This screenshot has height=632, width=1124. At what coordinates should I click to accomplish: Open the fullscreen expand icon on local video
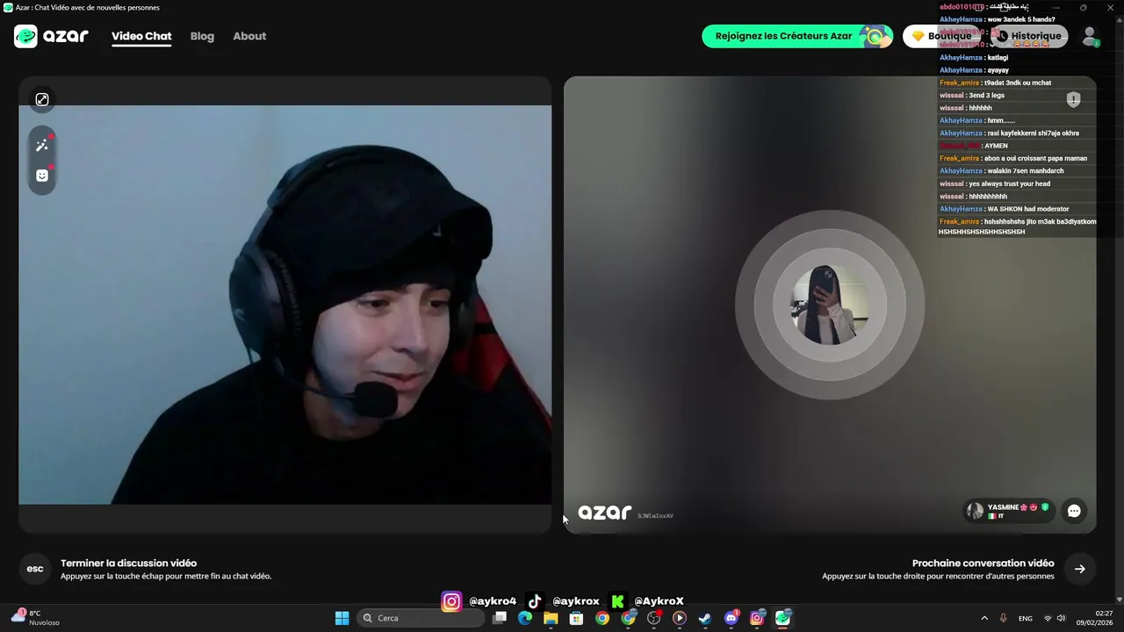tap(42, 100)
